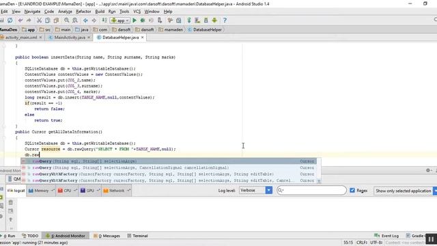The height and width of the screenshot is (246, 437).
Task: Open the Navigate menu
Action: (32, 12)
